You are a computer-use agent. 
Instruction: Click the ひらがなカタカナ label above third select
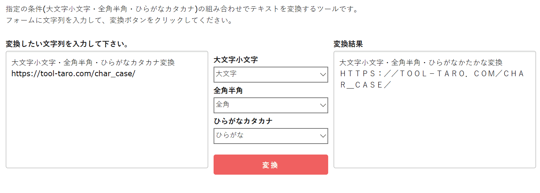point(243,121)
